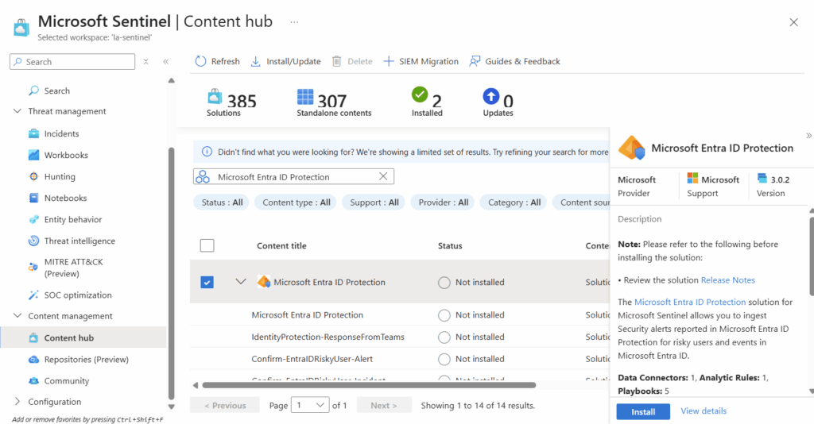
Task: Go to Community in the sidebar
Action: coord(67,381)
